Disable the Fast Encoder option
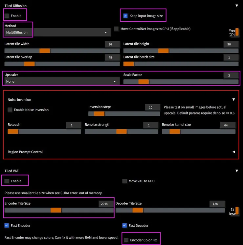This screenshot has width=243, height=245. 7,226
